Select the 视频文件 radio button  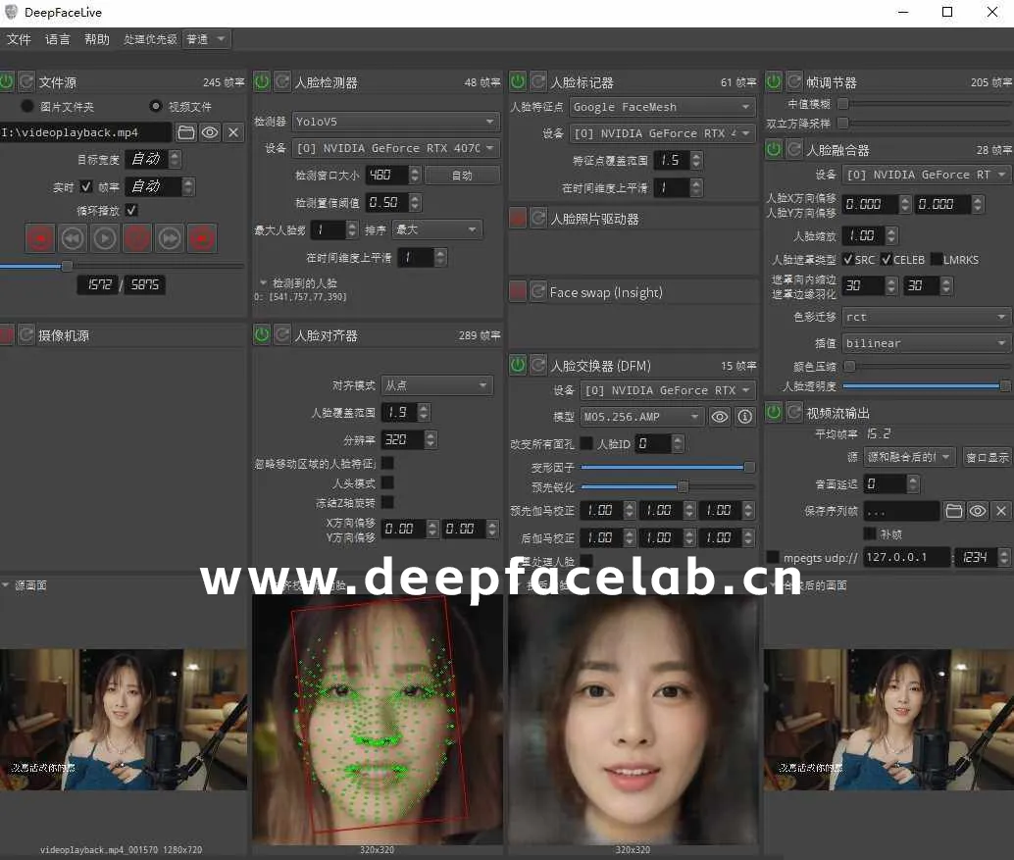point(155,105)
